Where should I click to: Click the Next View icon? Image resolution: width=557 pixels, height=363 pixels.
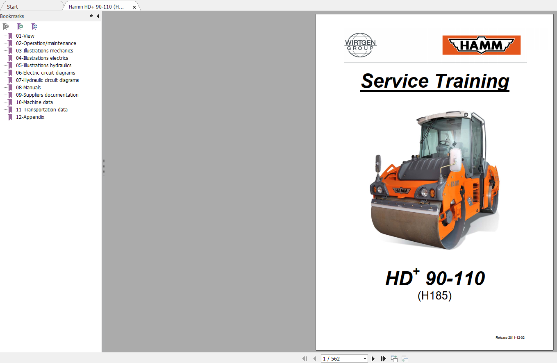(x=404, y=358)
